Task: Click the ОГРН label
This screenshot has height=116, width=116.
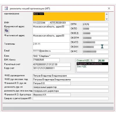Action: coord(74,24)
